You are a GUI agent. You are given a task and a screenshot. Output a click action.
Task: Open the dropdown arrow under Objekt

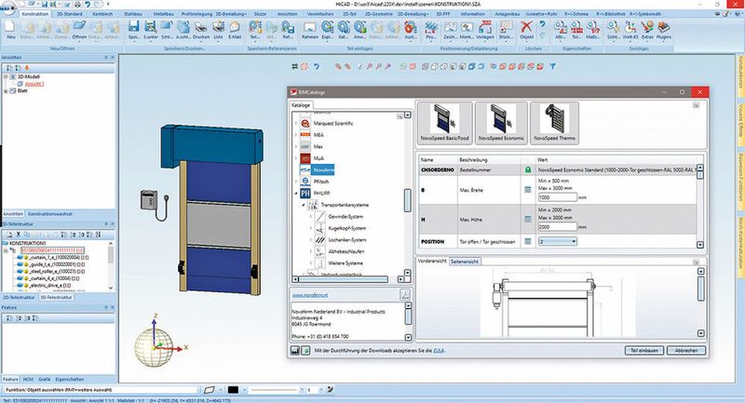coord(526,42)
